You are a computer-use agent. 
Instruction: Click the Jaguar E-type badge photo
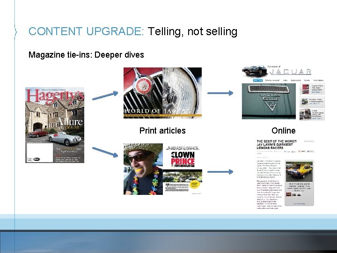[x=269, y=101]
